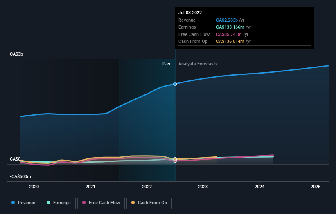
Task: Click the CA$136.014m cash from op value
Action: [x=230, y=42]
